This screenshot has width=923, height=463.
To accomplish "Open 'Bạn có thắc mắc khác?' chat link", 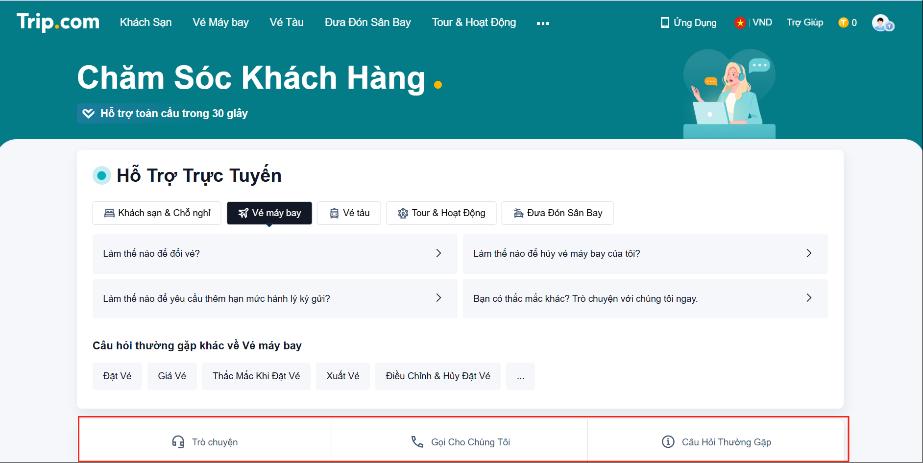I will point(645,298).
